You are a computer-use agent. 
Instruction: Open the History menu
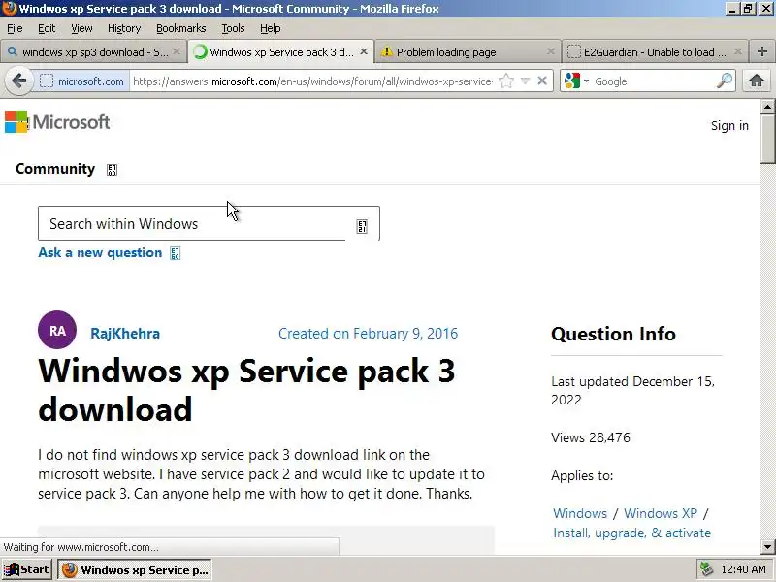pyautogui.click(x=124, y=28)
